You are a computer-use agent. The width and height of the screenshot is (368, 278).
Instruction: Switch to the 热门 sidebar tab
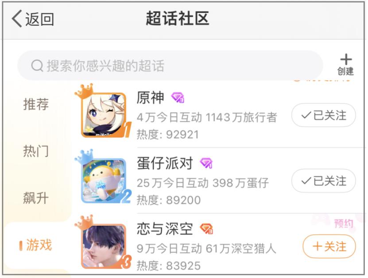click(x=36, y=151)
